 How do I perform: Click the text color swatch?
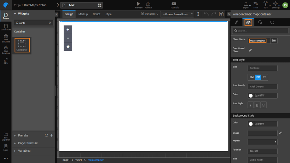point(251,96)
